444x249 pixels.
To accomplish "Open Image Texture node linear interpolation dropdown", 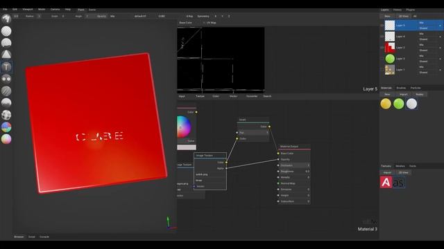I will [x=210, y=181].
